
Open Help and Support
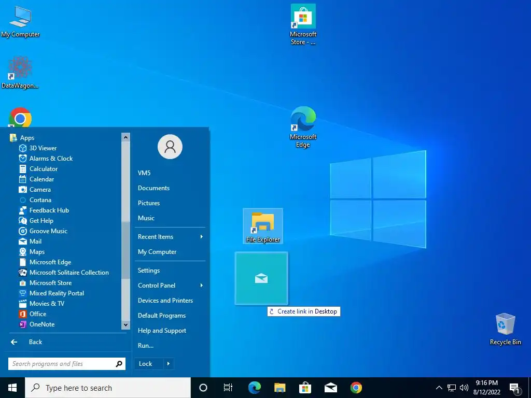pos(162,331)
